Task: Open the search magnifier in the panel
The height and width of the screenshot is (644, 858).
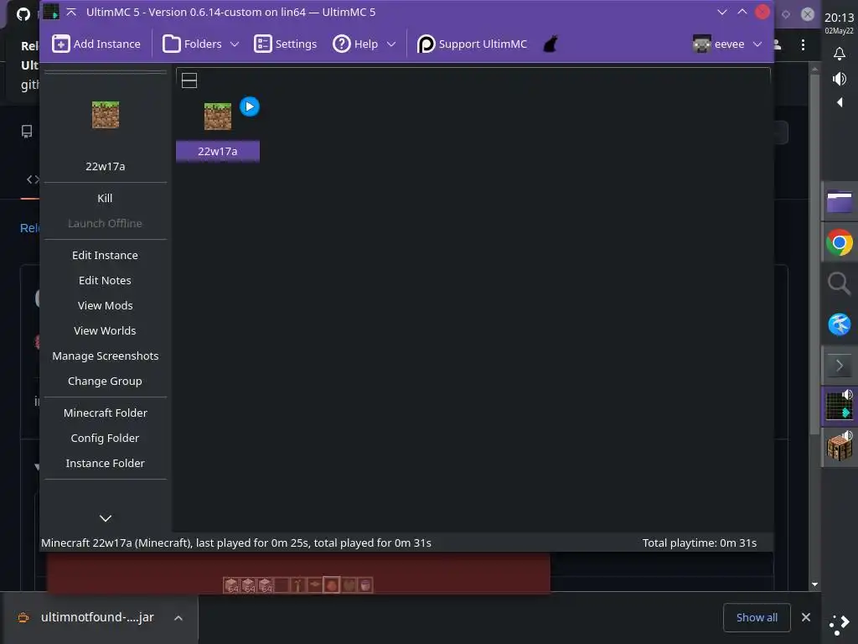Action: coord(840,283)
